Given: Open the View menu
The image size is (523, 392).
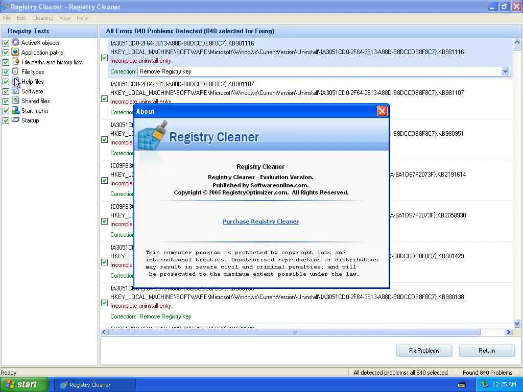Looking at the screenshot, I should click(x=65, y=18).
